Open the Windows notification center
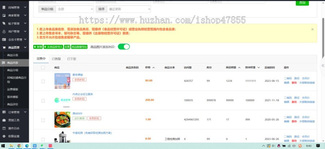The width and height of the screenshot is (325, 149). click(x=318, y=146)
